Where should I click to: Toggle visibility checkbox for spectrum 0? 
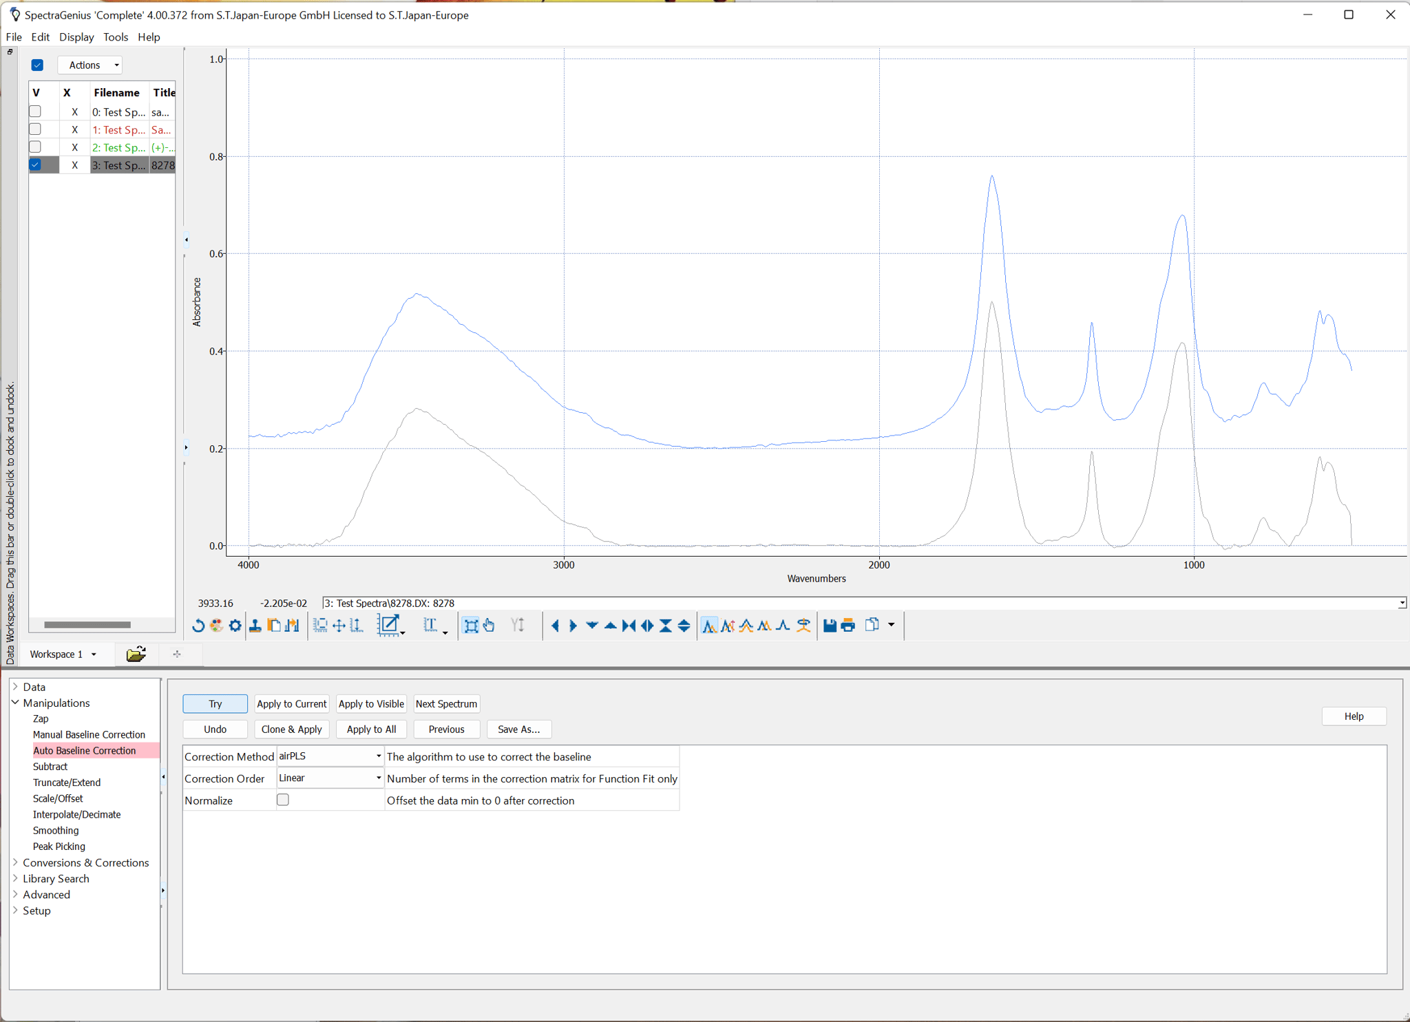35,111
